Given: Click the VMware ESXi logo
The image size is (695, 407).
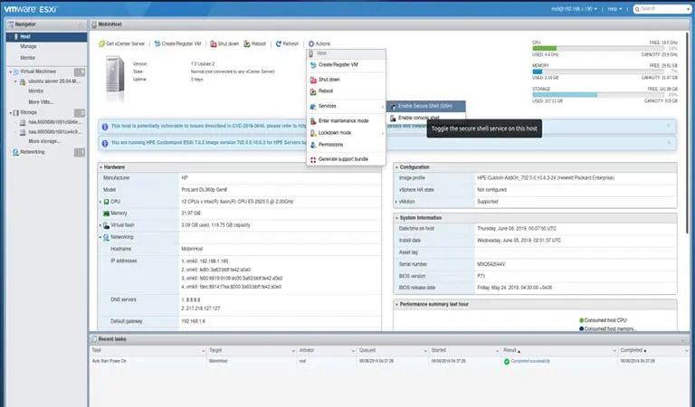Looking at the screenshot, I should [x=31, y=9].
